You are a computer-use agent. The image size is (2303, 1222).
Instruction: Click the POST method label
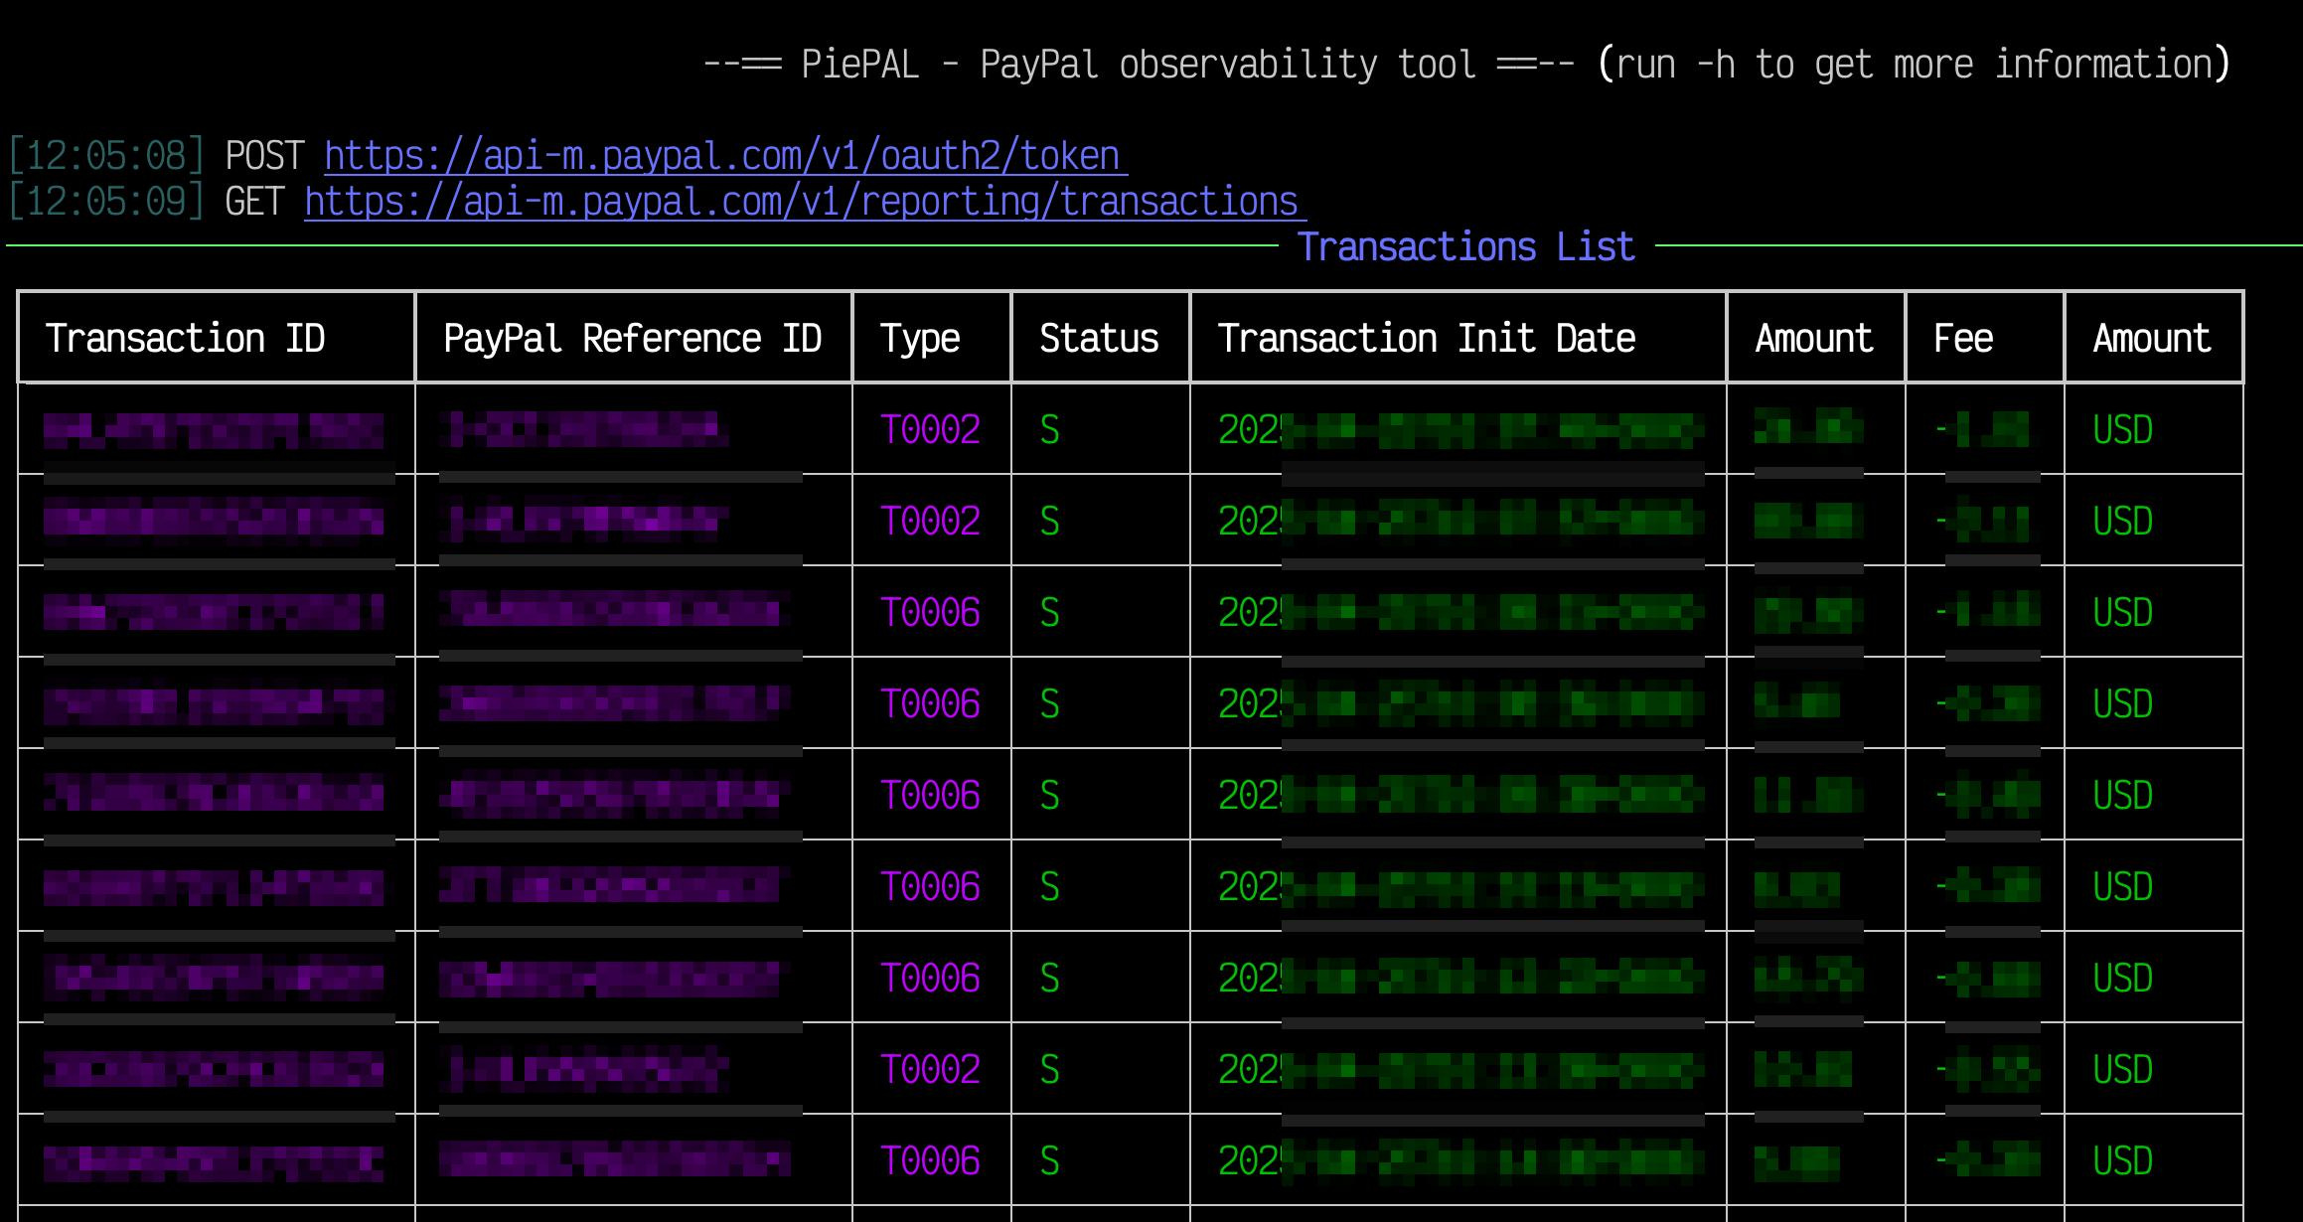(x=264, y=156)
